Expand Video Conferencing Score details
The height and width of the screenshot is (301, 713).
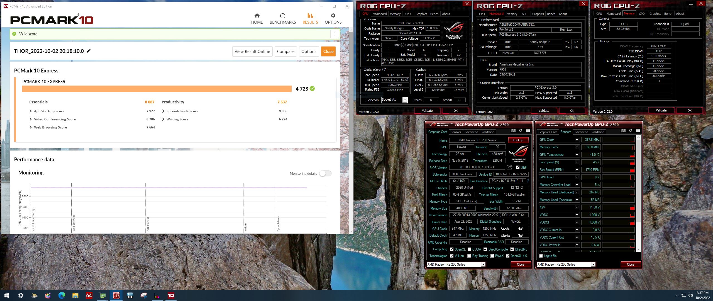tap(31, 119)
